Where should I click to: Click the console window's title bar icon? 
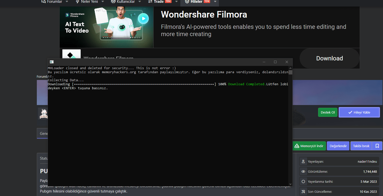[52, 62]
